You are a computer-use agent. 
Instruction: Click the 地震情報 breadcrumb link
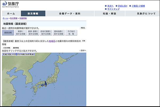coord(23,18)
